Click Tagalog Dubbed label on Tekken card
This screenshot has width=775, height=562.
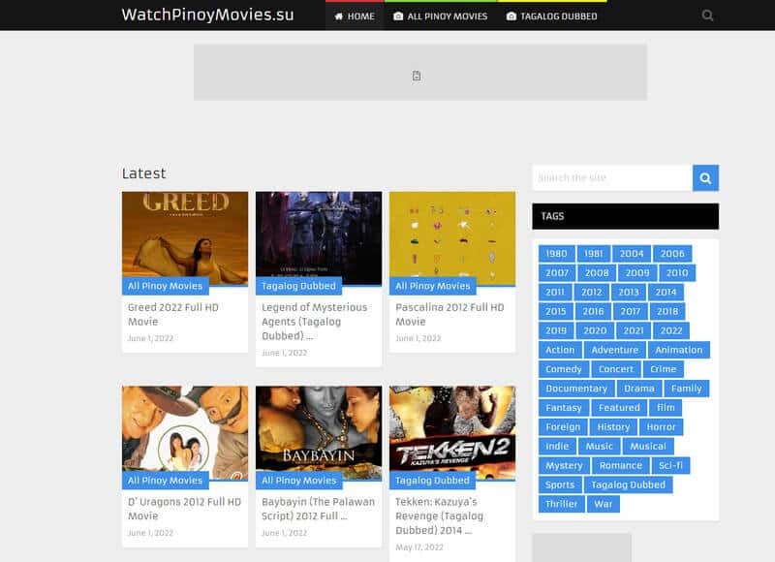click(432, 481)
